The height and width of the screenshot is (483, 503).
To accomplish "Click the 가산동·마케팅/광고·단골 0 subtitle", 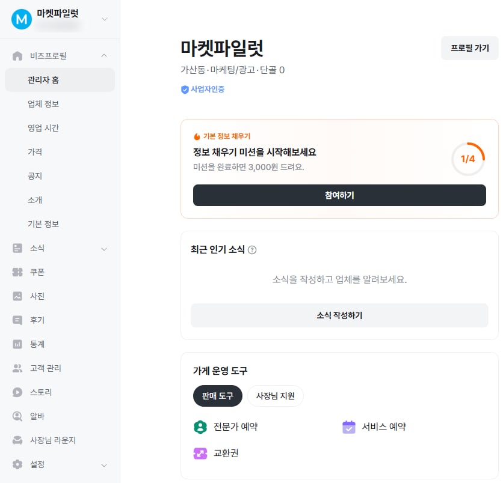I will [233, 70].
